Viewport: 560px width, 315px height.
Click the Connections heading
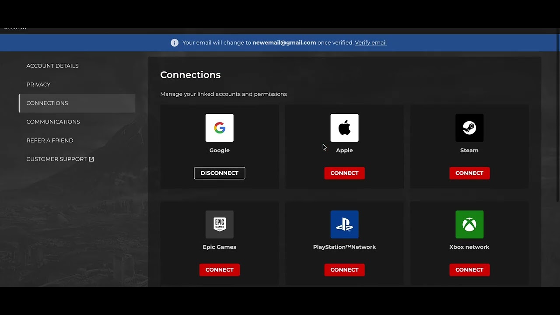click(x=190, y=75)
